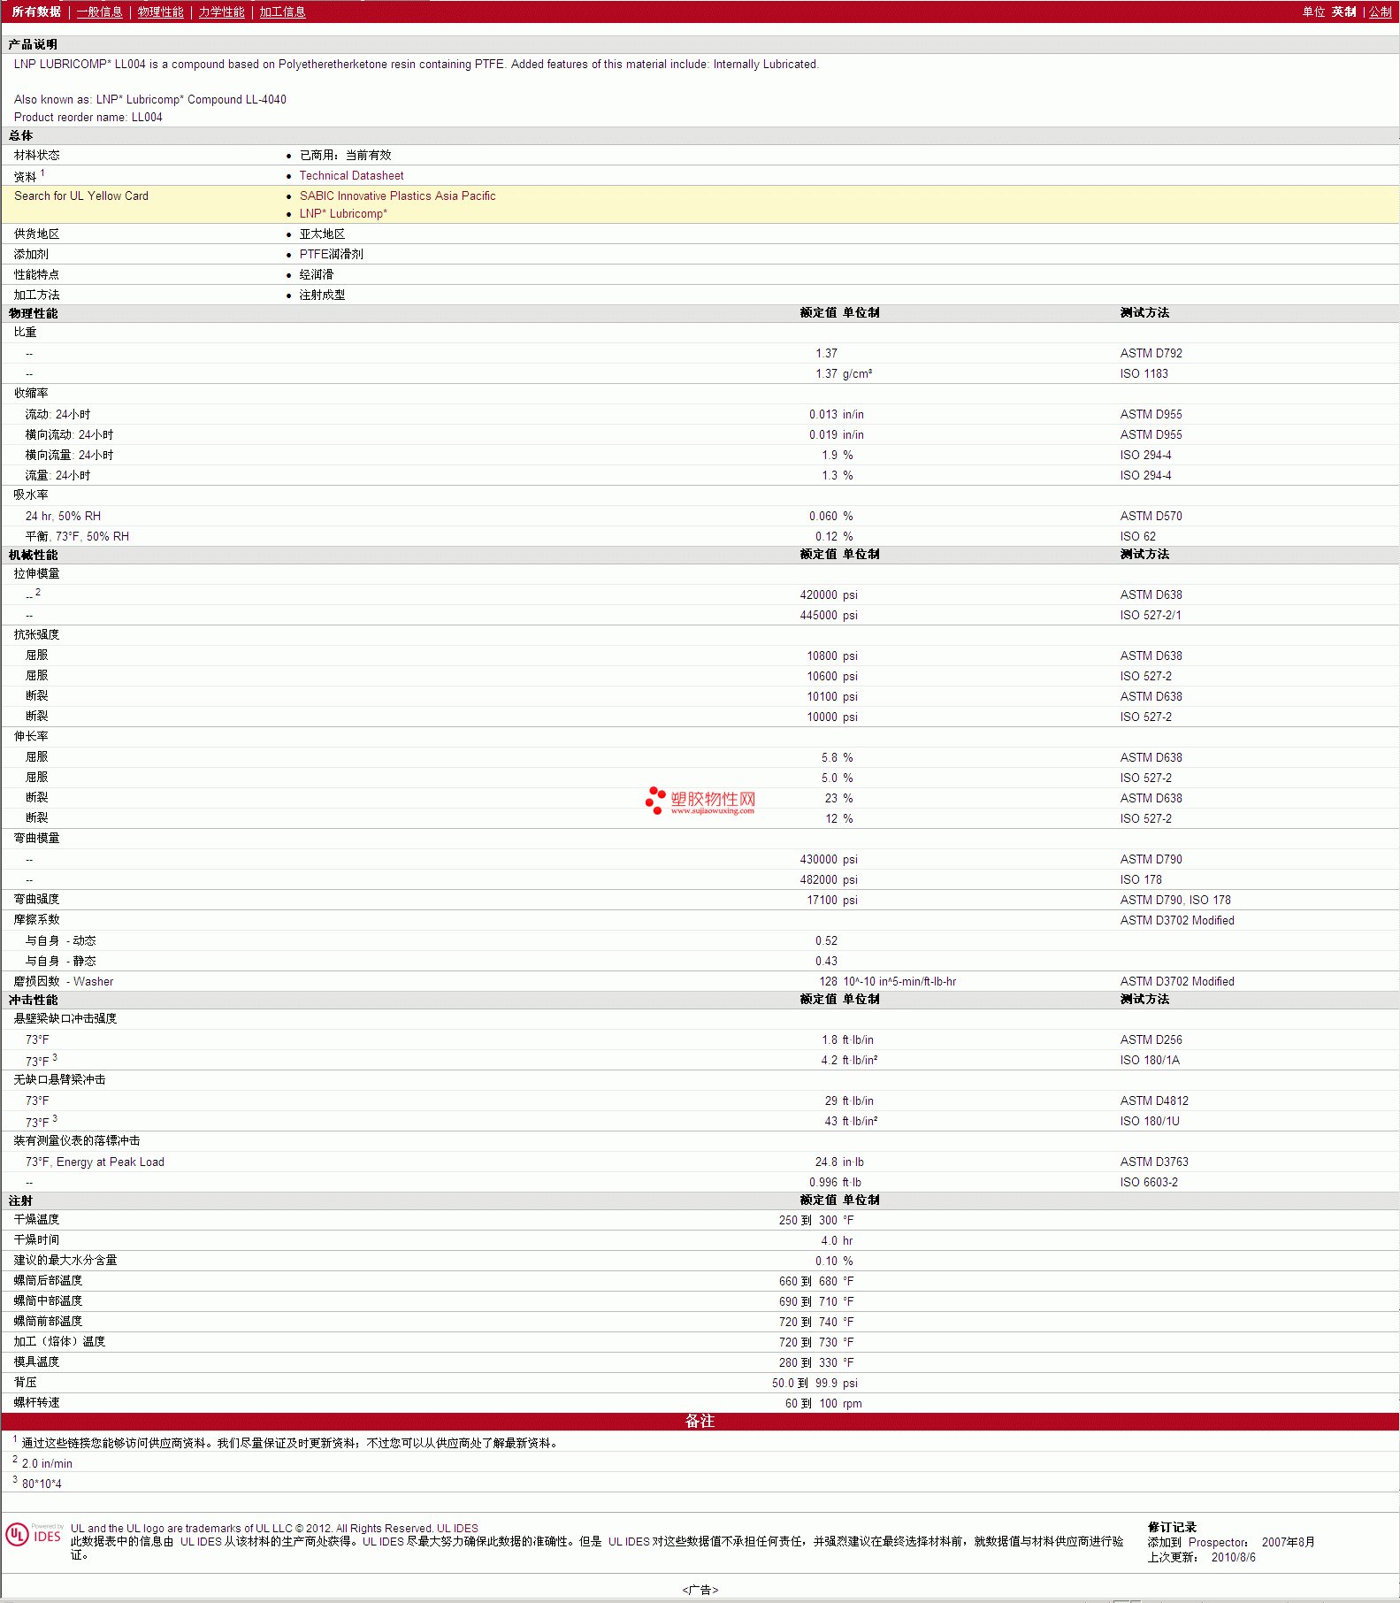Click the 注射成型 processing method entry

[x=322, y=295]
